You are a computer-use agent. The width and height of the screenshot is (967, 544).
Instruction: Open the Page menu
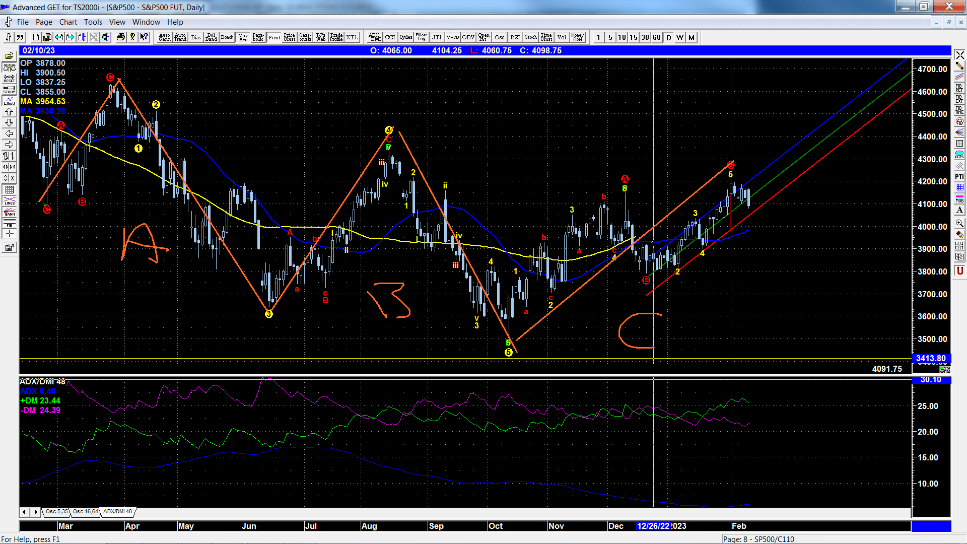point(44,22)
